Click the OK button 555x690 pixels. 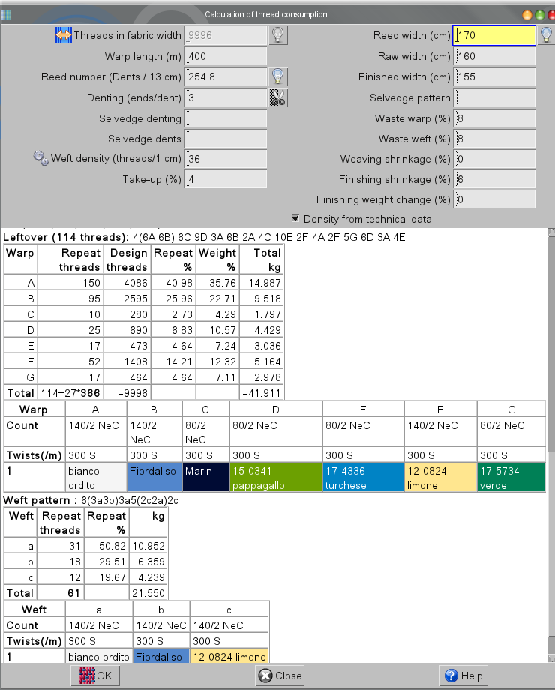pos(95,676)
